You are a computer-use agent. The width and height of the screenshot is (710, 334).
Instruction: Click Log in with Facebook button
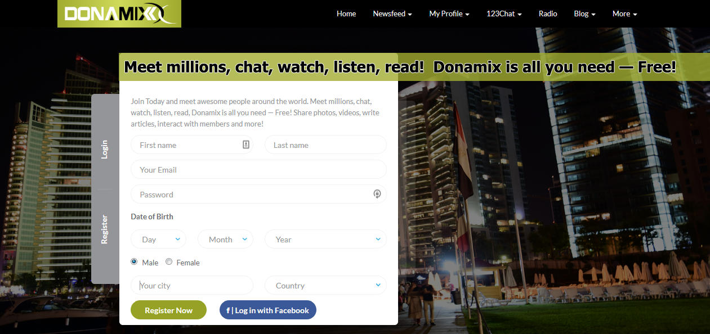268,310
